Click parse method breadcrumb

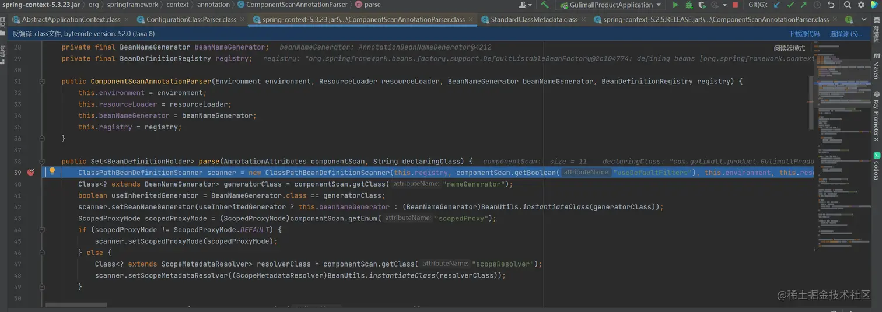pyautogui.click(x=367, y=5)
